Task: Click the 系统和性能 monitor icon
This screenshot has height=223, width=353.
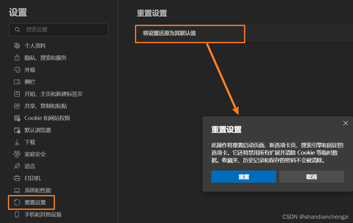Action: [17, 190]
